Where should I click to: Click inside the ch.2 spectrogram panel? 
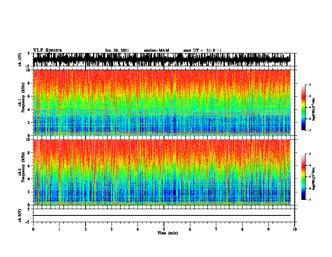click(162, 172)
